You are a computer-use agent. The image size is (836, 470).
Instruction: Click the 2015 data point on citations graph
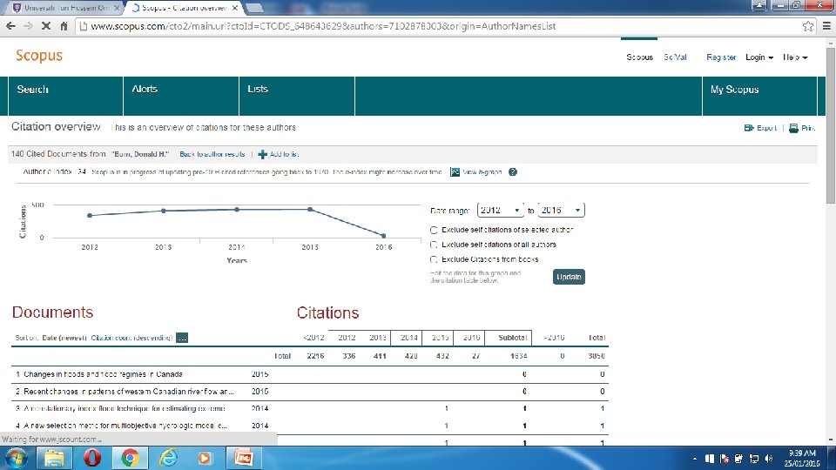pos(310,210)
